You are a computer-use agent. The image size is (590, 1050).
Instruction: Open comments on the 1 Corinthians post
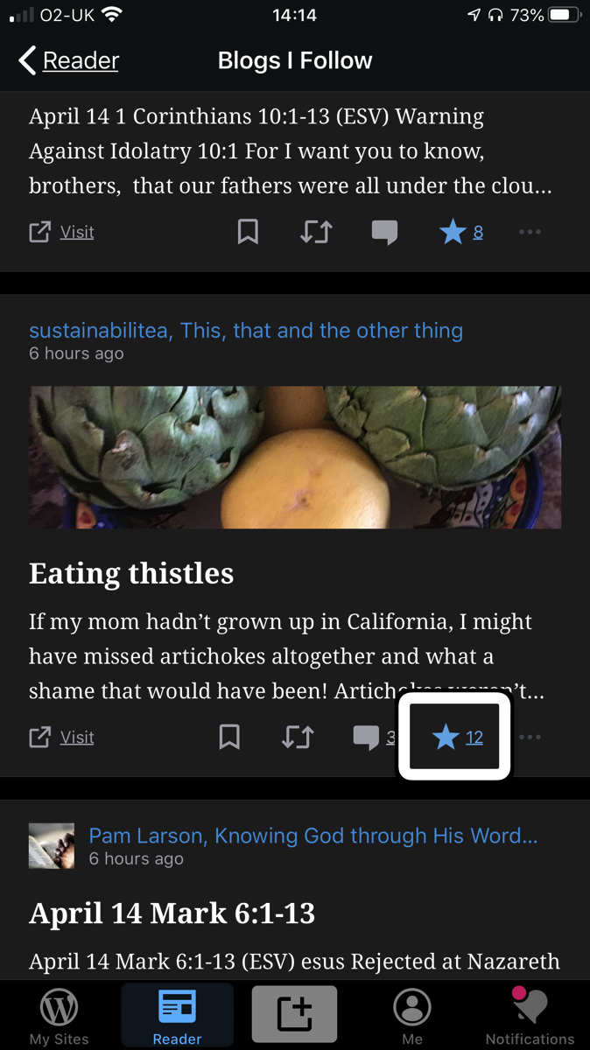tap(385, 232)
